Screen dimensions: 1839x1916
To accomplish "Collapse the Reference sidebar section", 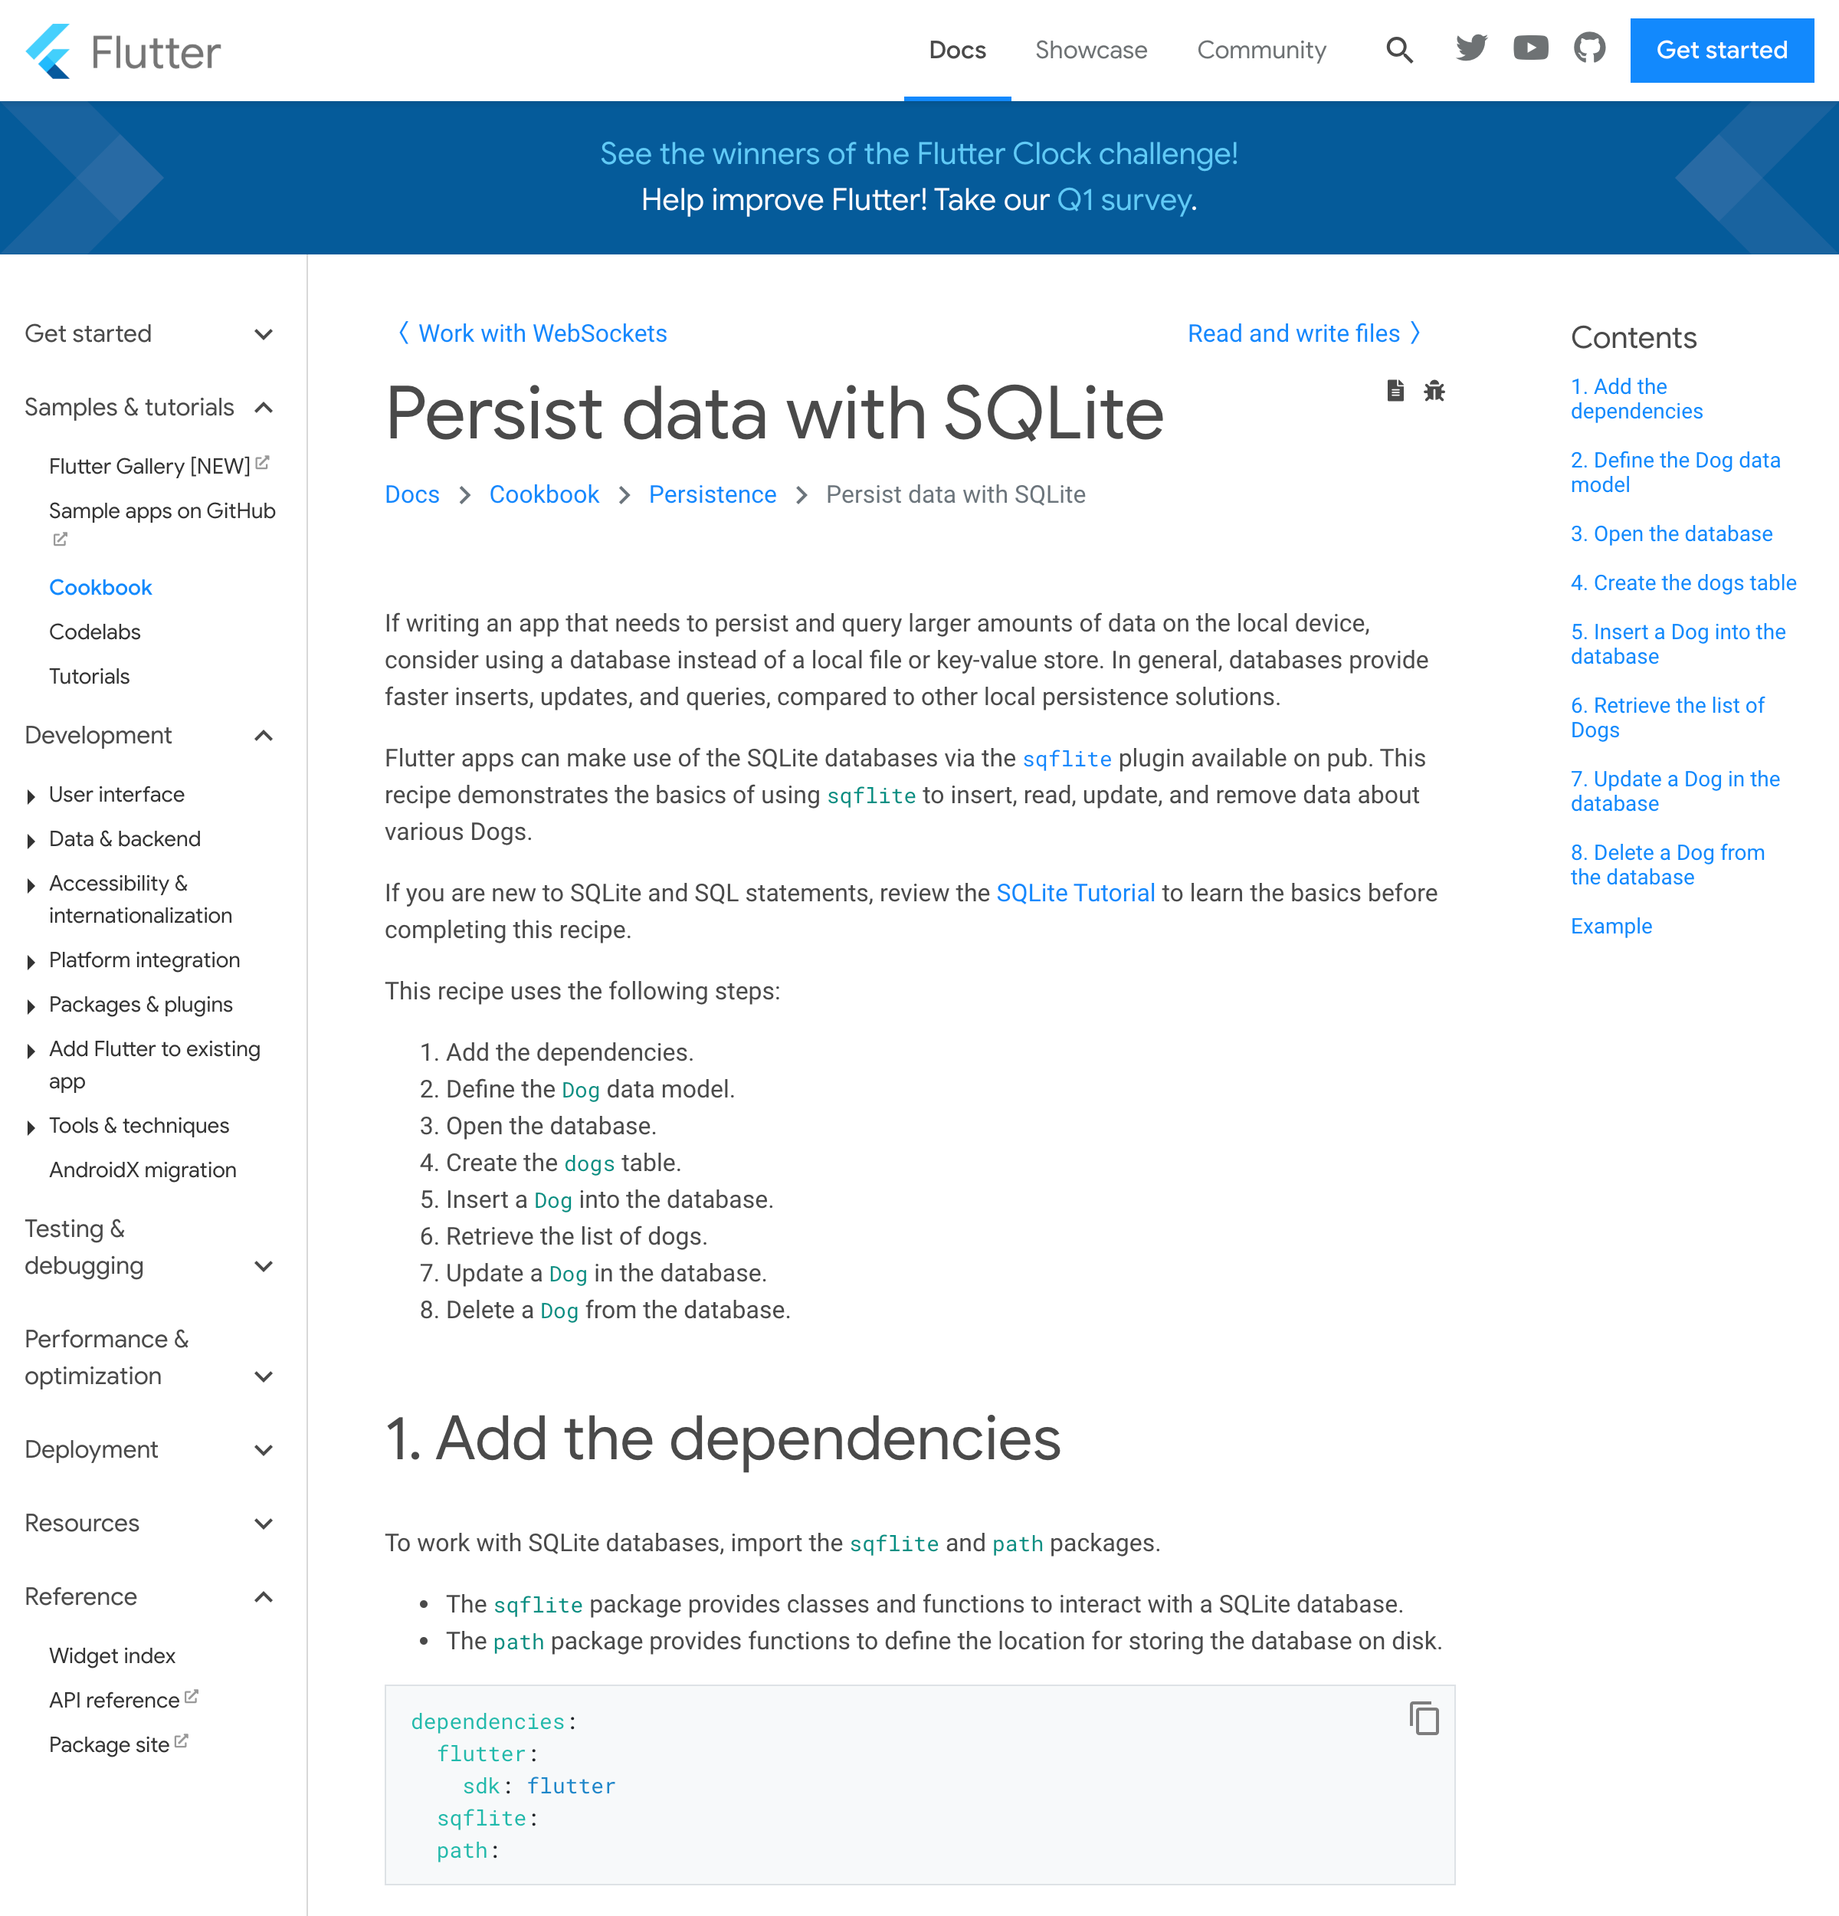I will [x=263, y=1597].
